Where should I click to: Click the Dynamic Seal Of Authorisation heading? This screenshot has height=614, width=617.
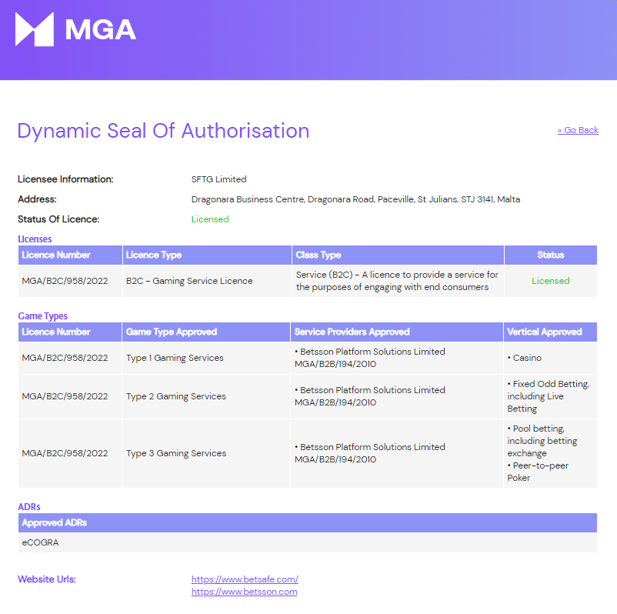tap(163, 131)
